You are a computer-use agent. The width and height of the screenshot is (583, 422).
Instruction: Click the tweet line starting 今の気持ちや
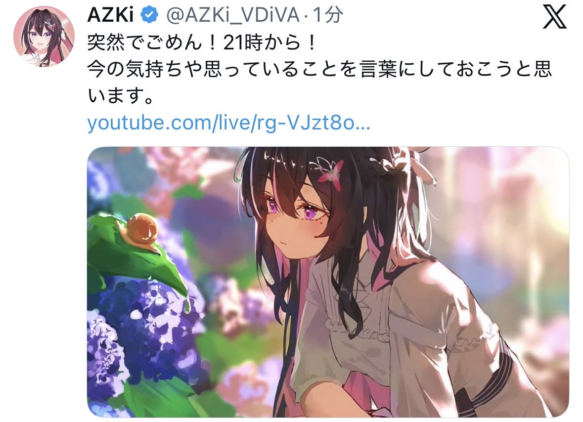click(319, 70)
